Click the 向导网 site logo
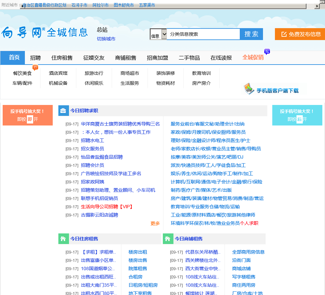The image size is (325, 295). point(23,32)
